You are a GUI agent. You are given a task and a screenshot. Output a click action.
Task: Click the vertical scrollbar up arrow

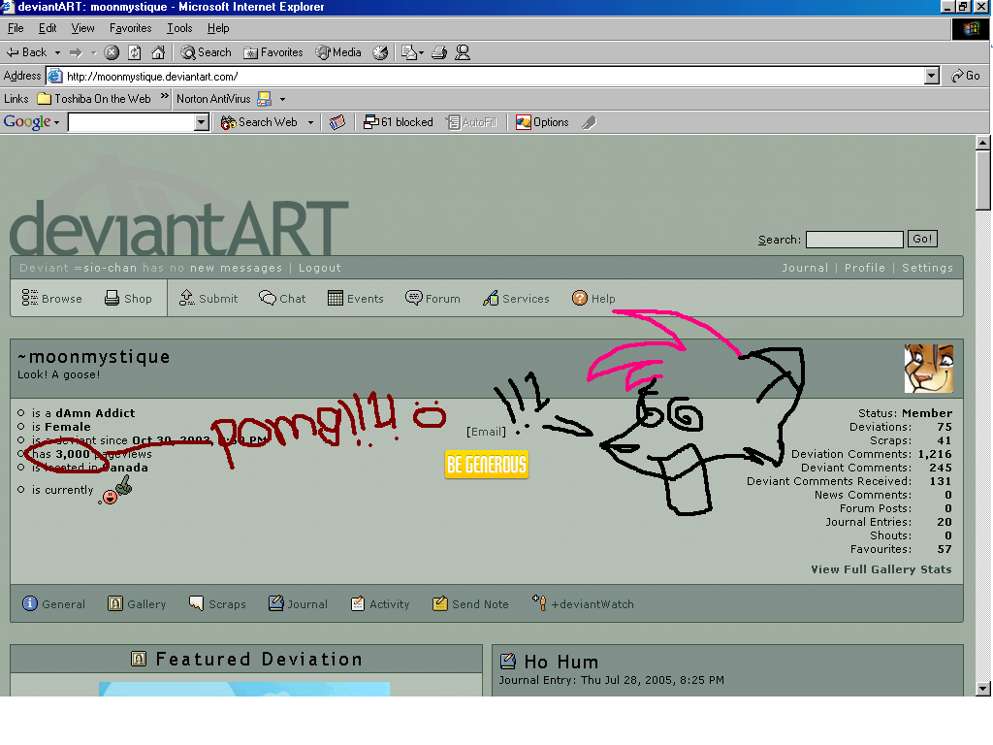pos(983,144)
